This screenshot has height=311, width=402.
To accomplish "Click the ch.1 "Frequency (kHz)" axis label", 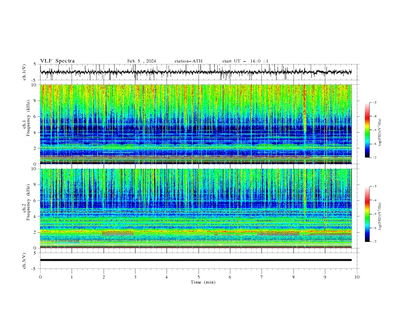I will [x=28, y=118].
